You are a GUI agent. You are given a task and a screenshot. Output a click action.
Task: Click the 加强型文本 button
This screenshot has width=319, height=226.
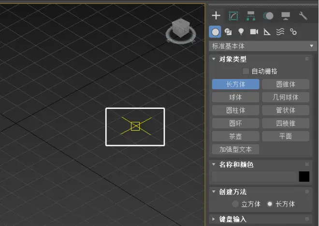tap(235, 149)
